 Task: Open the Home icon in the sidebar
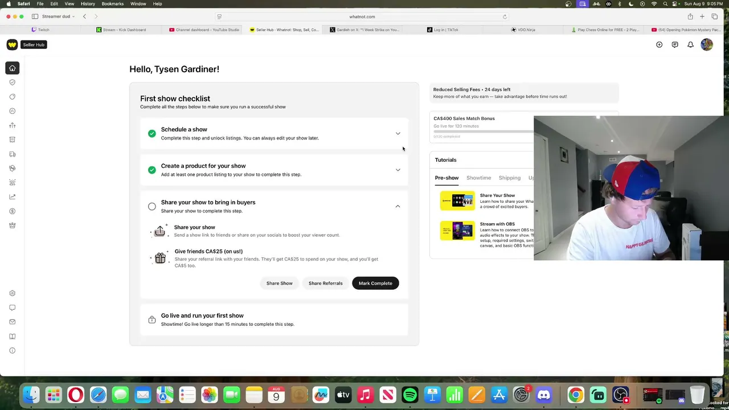[12, 68]
